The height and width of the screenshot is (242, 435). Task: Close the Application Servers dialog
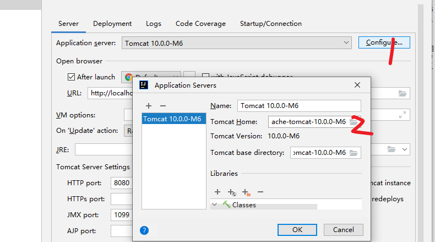(357, 85)
